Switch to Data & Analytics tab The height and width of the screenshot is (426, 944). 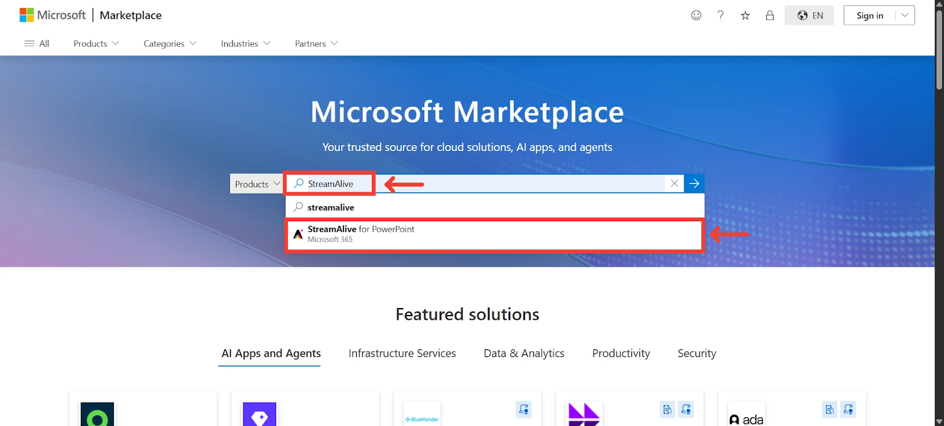[524, 353]
